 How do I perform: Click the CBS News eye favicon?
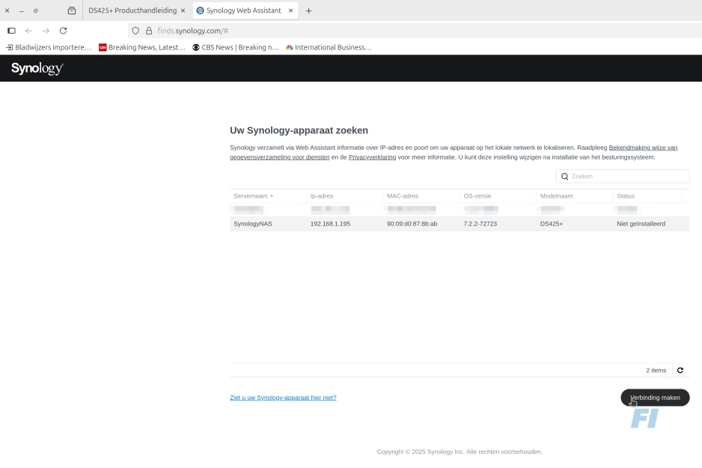[195, 47]
